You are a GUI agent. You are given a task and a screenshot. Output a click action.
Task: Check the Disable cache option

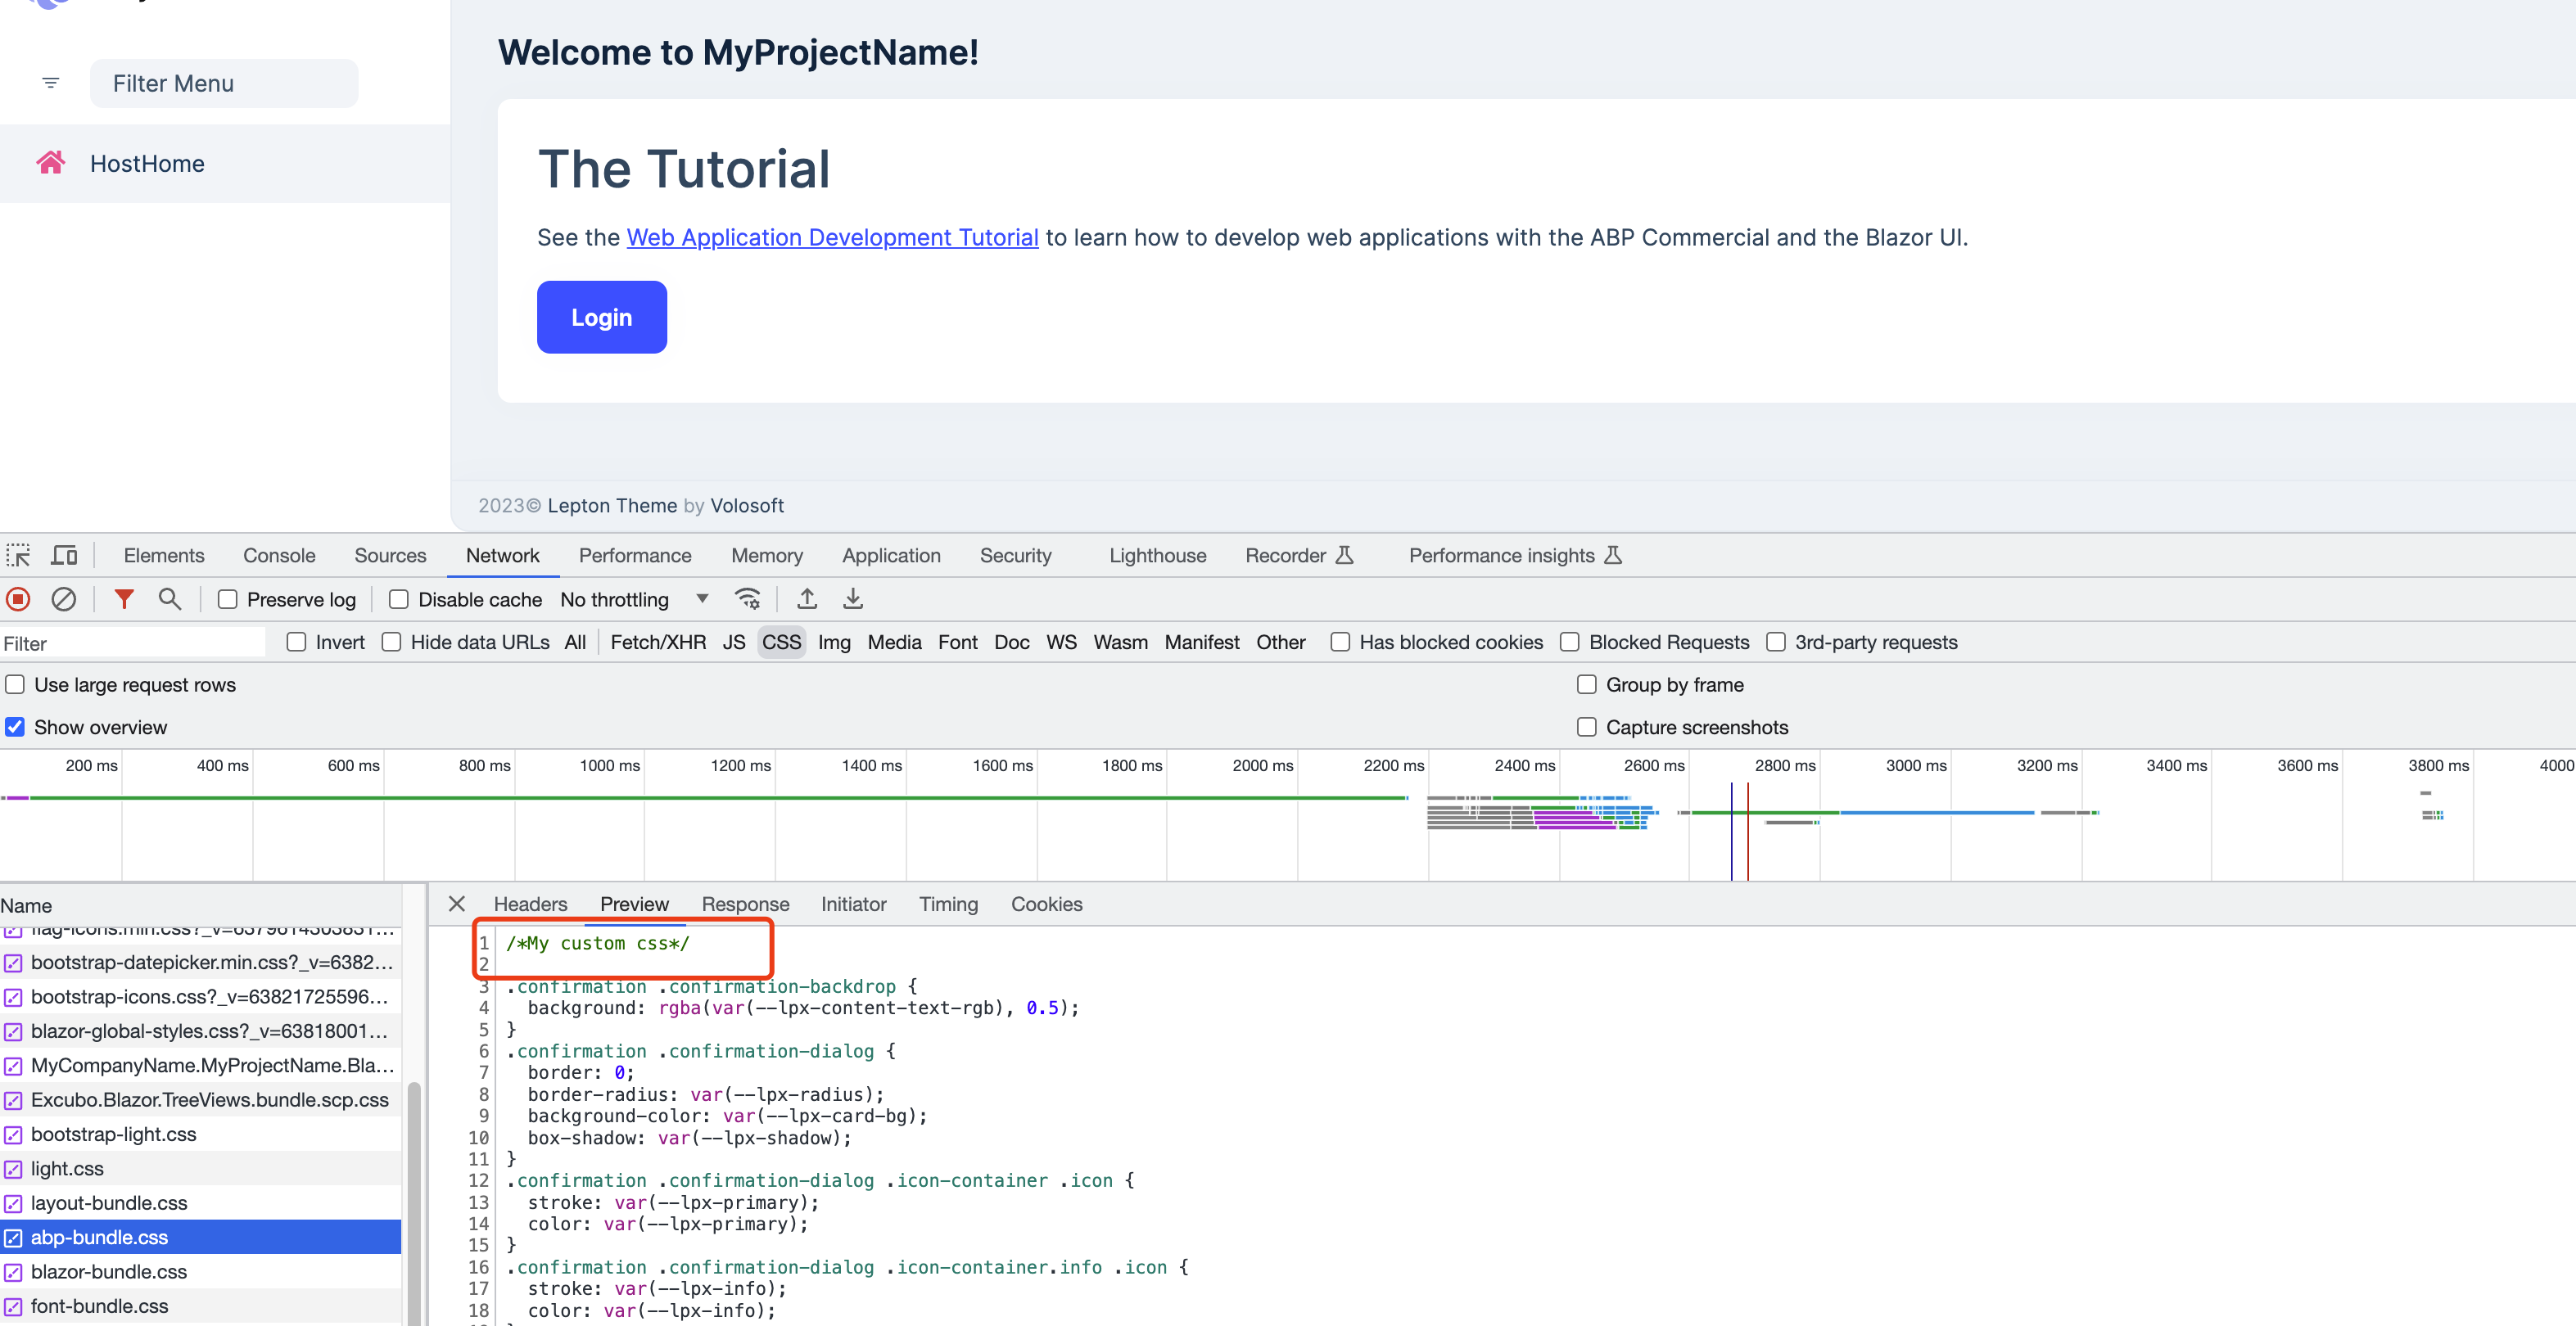(x=399, y=599)
